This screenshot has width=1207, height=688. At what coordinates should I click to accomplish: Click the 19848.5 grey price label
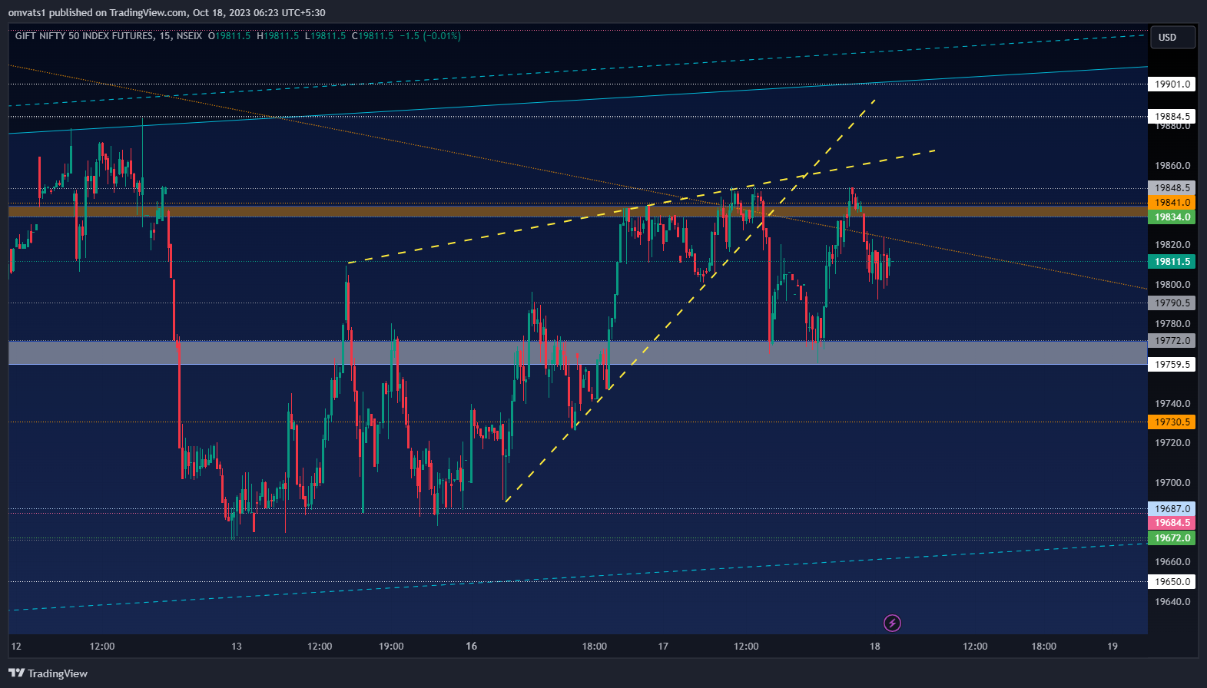(1172, 188)
